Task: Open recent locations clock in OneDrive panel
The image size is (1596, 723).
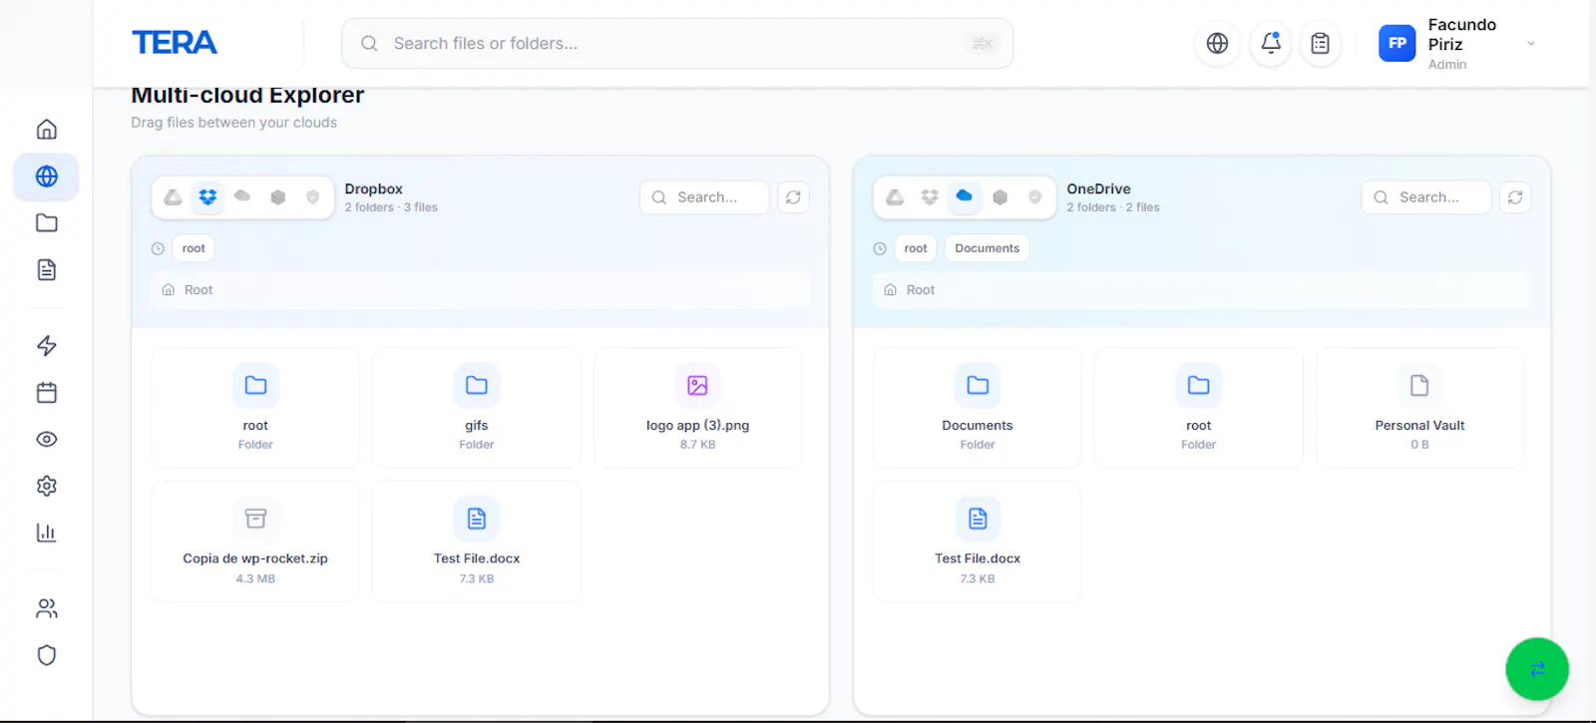Action: click(x=880, y=248)
